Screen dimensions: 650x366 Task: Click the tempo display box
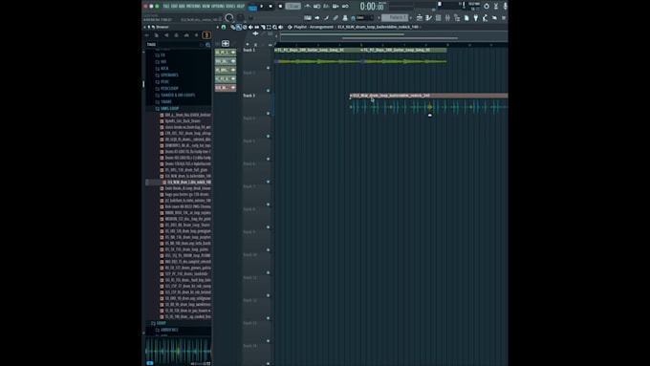click(293, 7)
